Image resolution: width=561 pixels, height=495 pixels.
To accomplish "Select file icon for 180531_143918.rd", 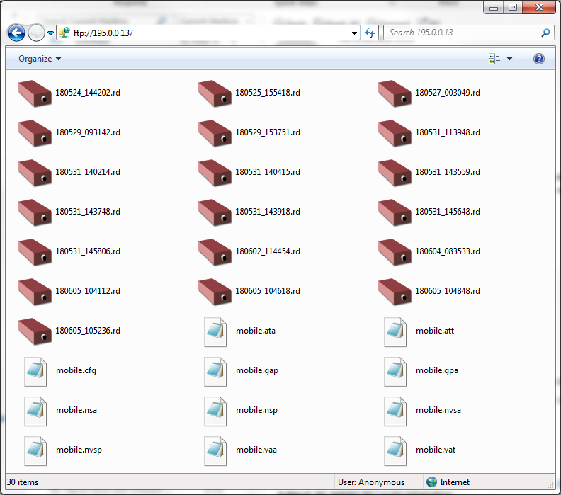I will pyautogui.click(x=215, y=212).
